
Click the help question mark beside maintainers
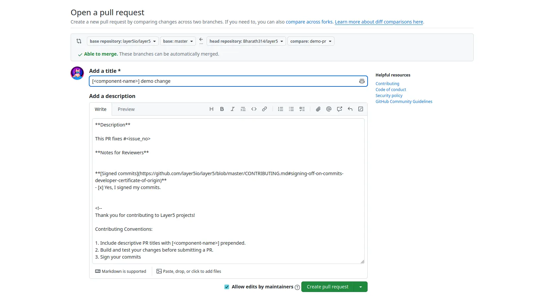297,287
